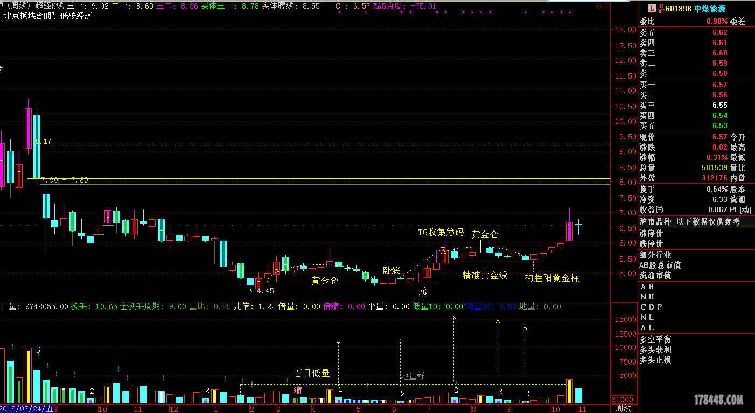Click the red L margin-trading icon
Screen dimensions: 755x413
[652, 8]
